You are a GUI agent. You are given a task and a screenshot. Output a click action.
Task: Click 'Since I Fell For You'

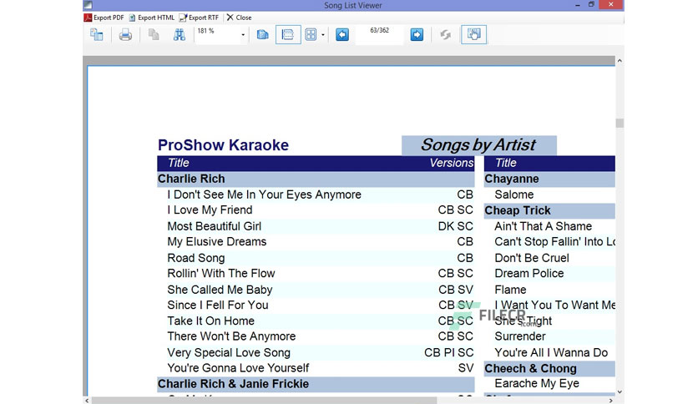click(x=218, y=306)
